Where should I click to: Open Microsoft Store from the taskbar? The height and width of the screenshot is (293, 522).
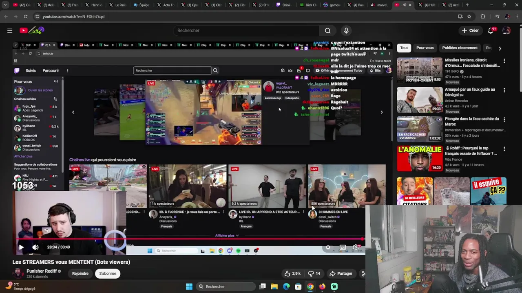pos(298,286)
